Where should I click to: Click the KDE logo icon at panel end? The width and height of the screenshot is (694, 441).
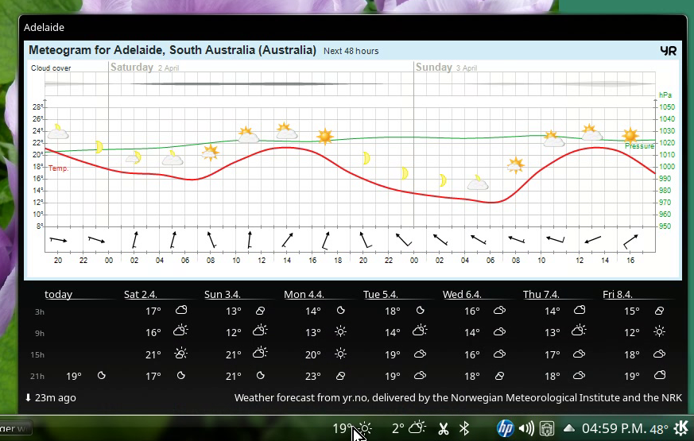pyautogui.click(x=680, y=429)
